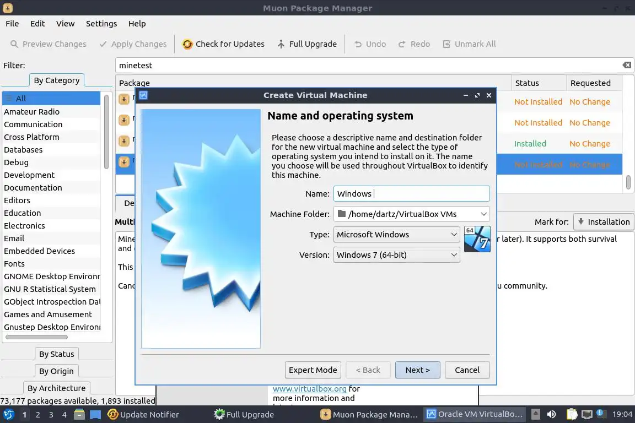Click the Expert Mode button
Image resolution: width=635 pixels, height=423 pixels.
click(313, 370)
